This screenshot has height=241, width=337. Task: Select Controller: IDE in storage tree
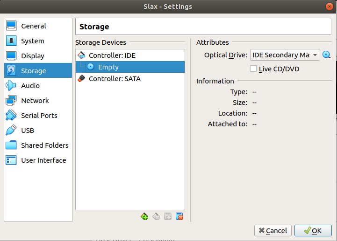click(130, 55)
